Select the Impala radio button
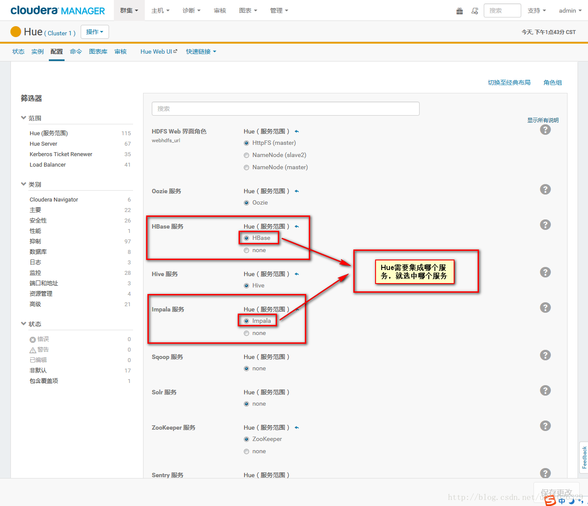This screenshot has width=588, height=506. [246, 321]
